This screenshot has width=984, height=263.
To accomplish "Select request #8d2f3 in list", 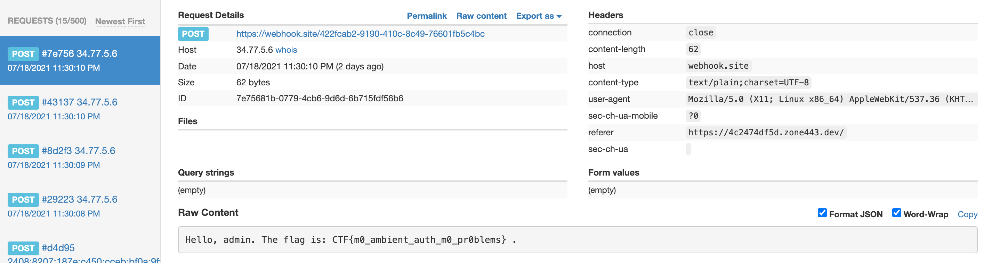I will point(80,158).
